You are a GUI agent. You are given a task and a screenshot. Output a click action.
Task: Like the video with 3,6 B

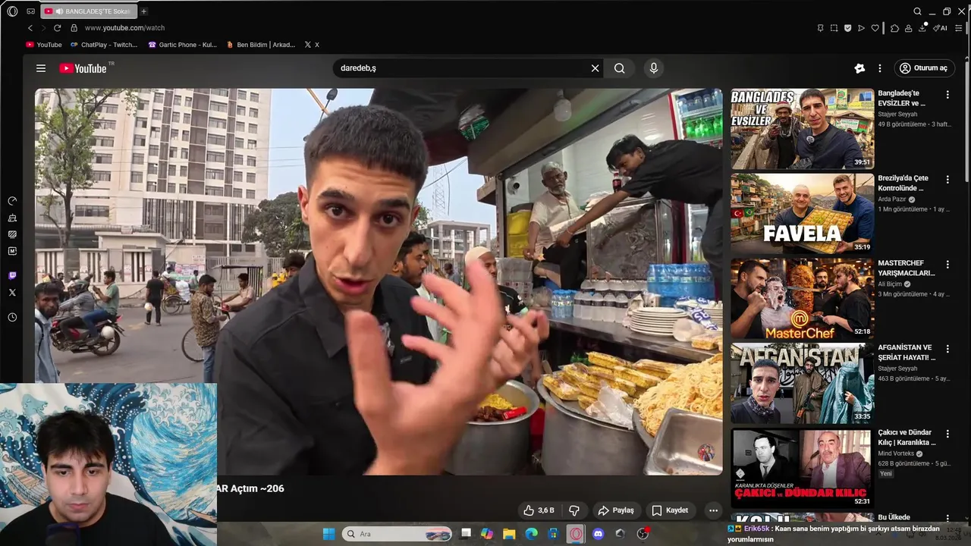pyautogui.click(x=539, y=510)
